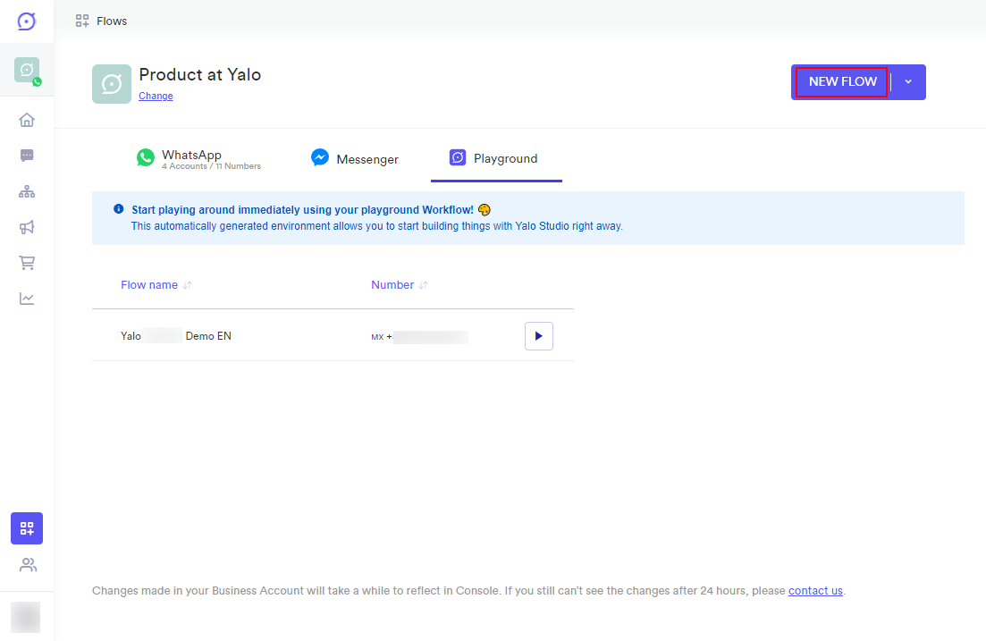This screenshot has height=641, width=986.
Task: Click the Flows breadcrumb title text
Action: [x=112, y=21]
